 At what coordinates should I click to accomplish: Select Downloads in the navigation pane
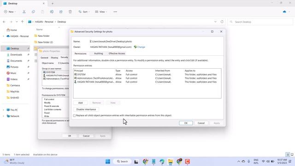click(16, 54)
